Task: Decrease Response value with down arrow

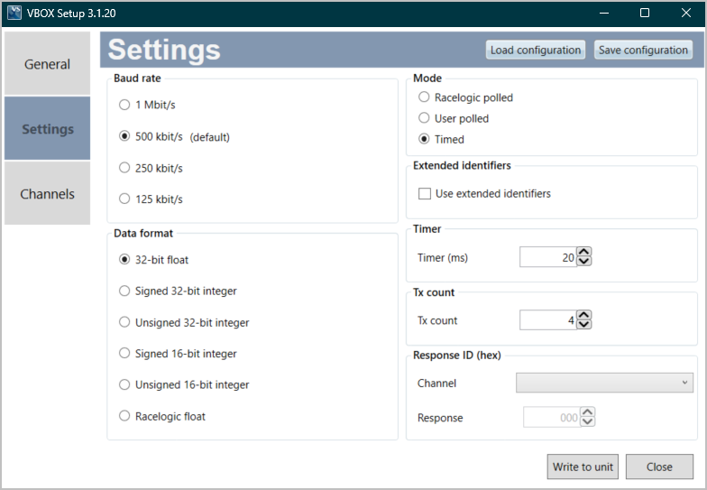Action: pyautogui.click(x=587, y=422)
